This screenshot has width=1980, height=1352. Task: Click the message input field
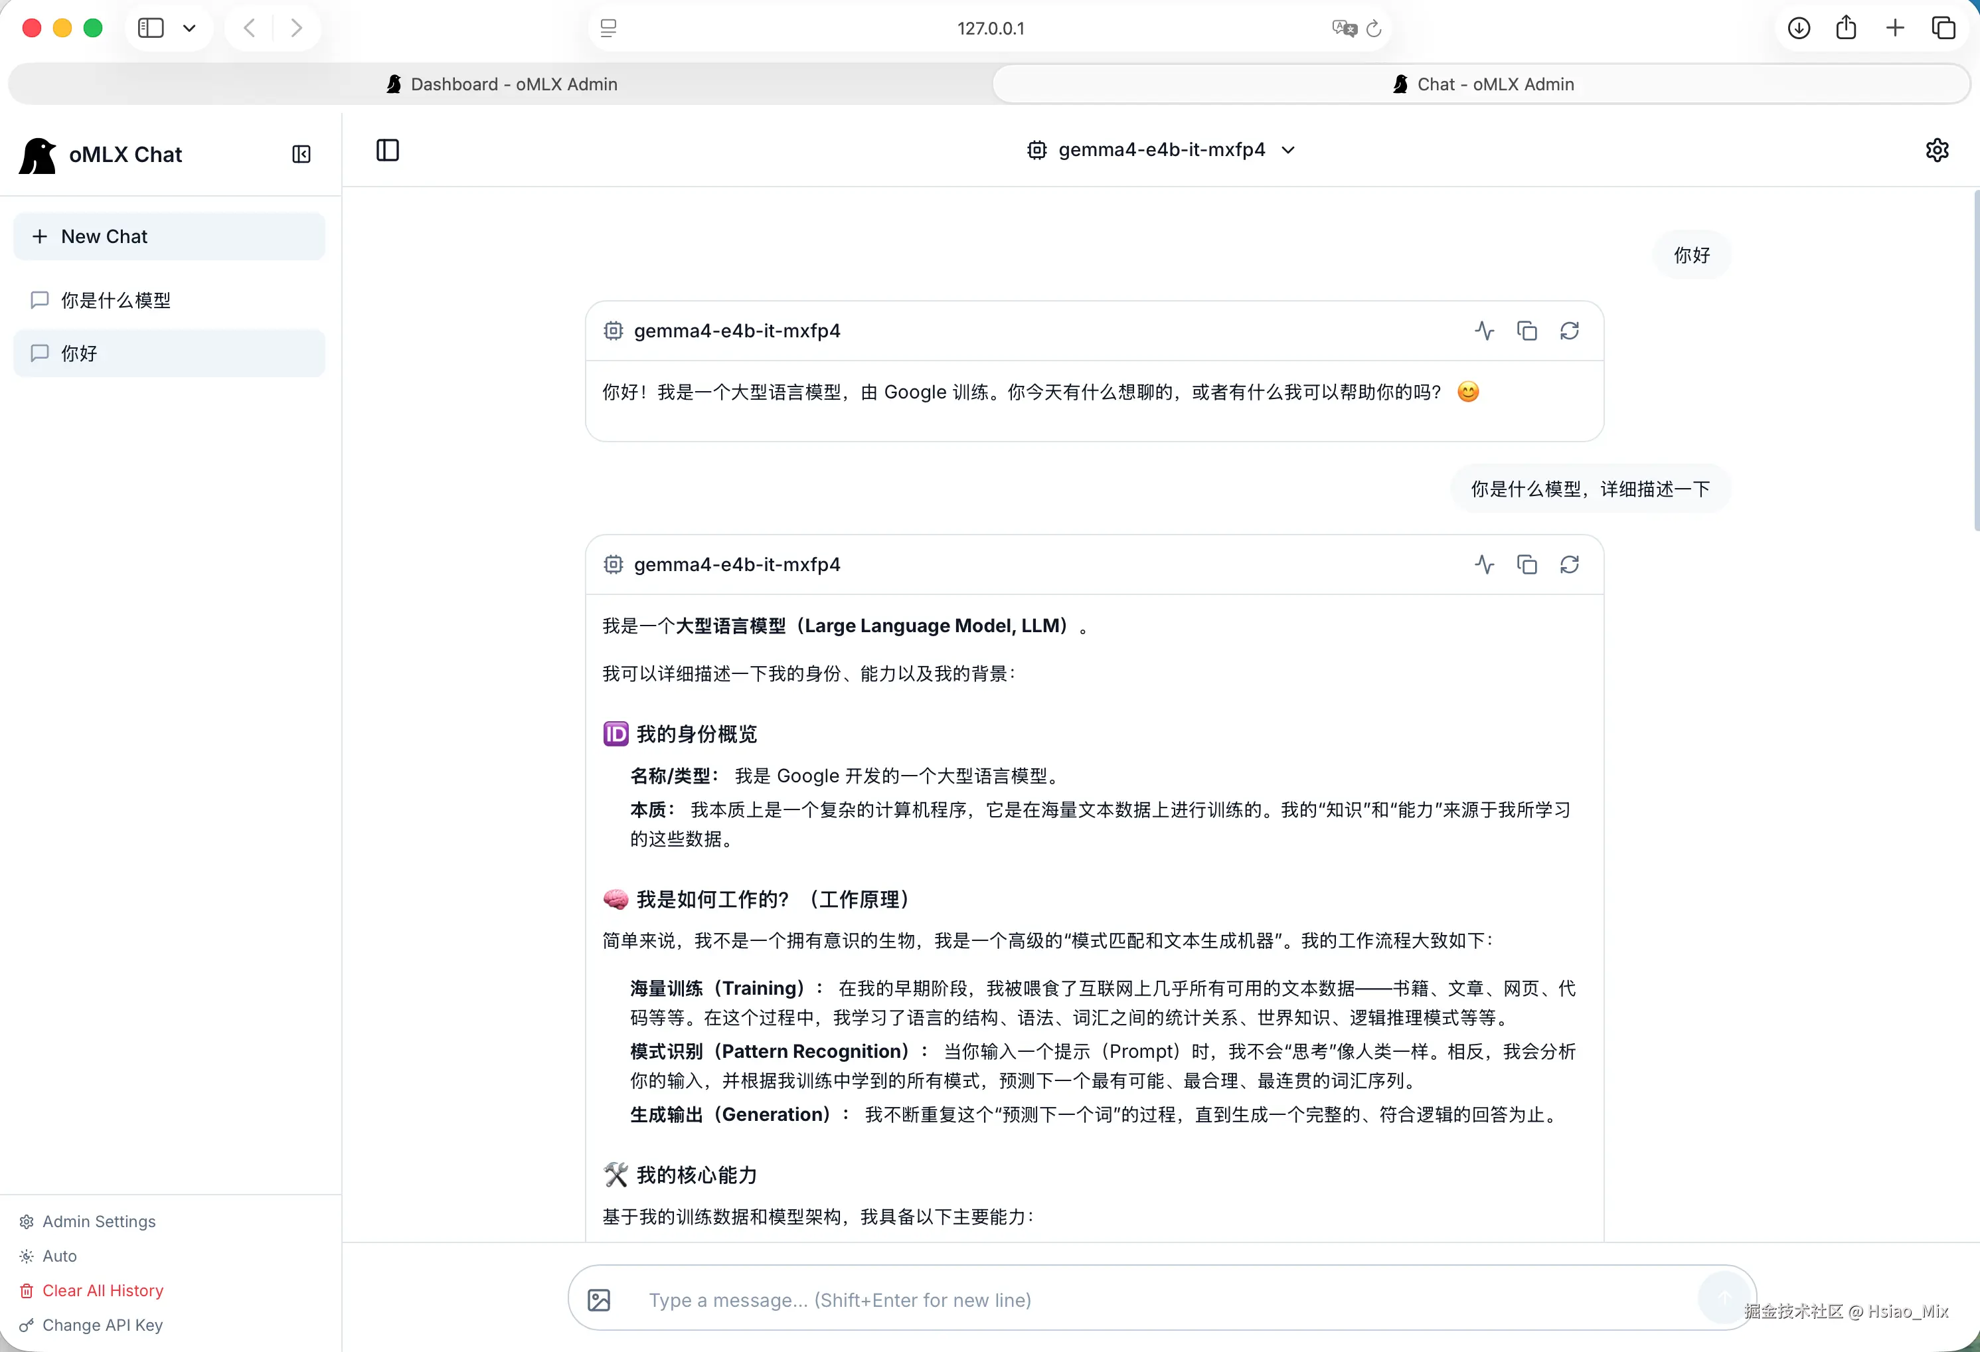pos(1023,1299)
